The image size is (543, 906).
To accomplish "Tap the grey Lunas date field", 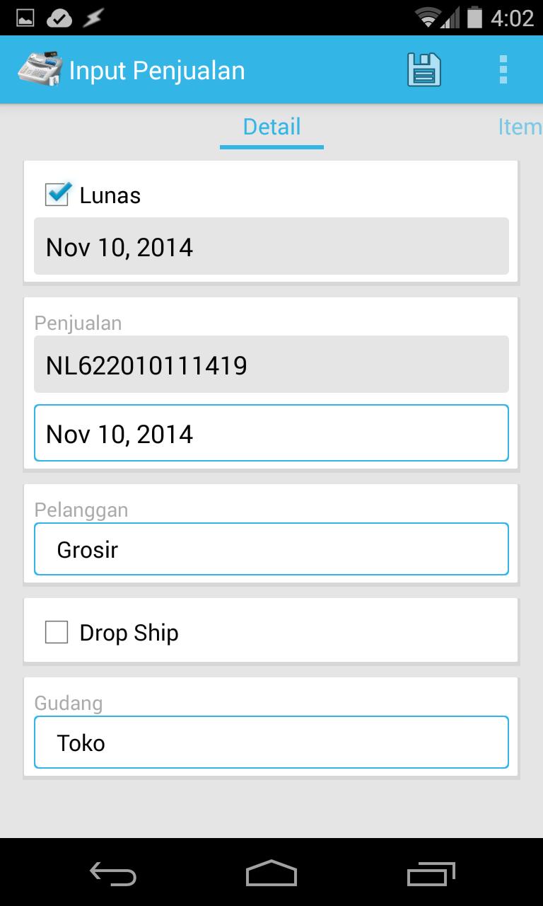I will [271, 246].
